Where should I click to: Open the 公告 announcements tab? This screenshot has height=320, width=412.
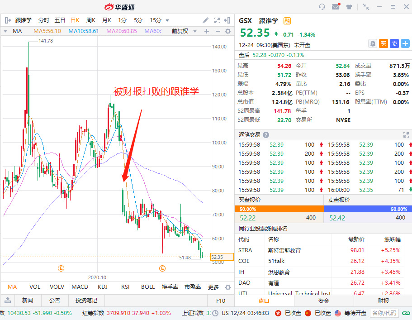coord(55,300)
